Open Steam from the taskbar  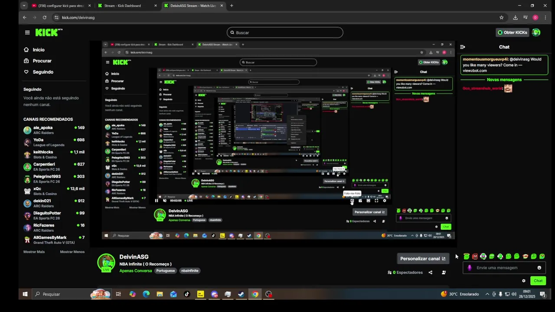pyautogui.click(x=241, y=294)
